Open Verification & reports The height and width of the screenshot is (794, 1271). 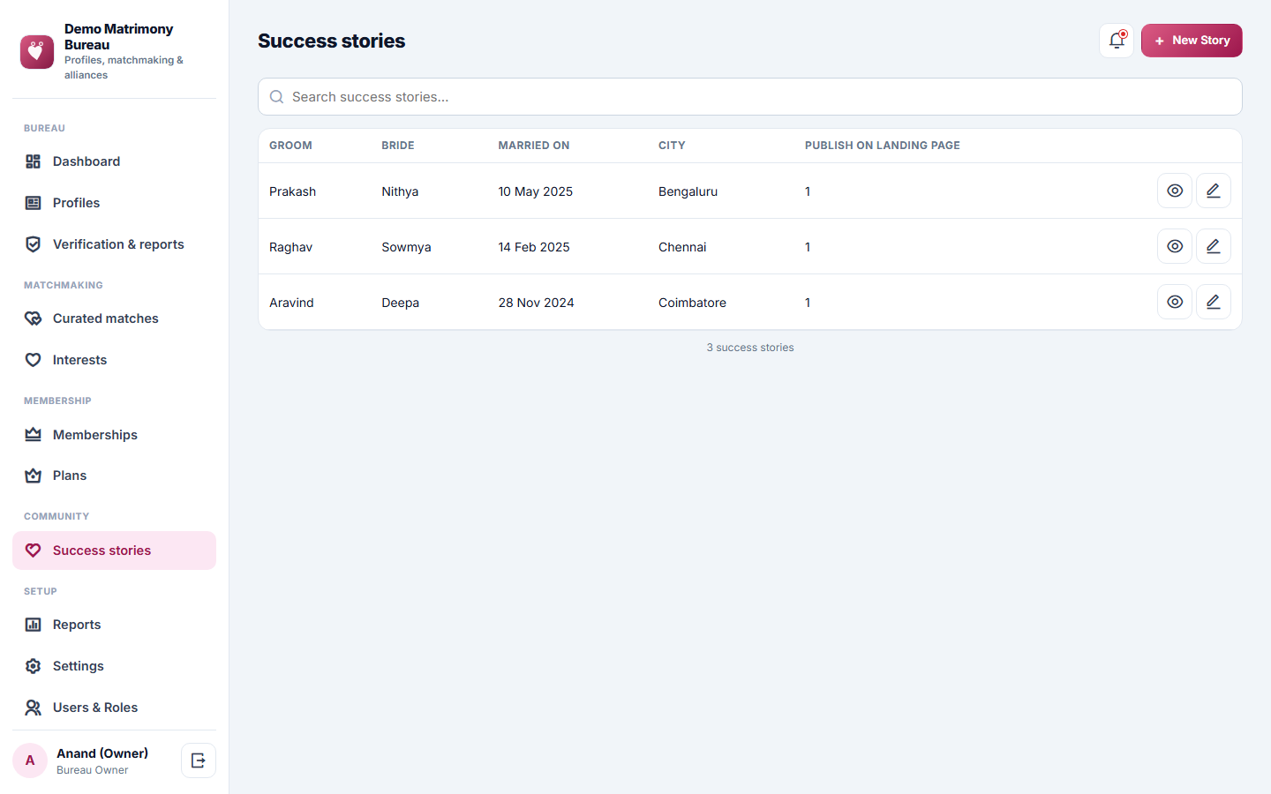tap(114, 244)
